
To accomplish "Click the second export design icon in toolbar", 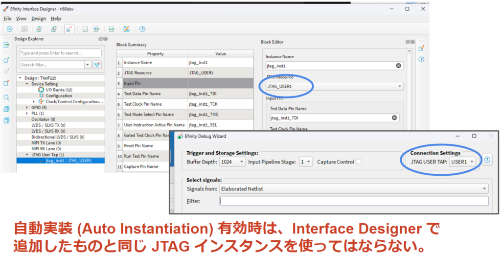I will (54, 29).
